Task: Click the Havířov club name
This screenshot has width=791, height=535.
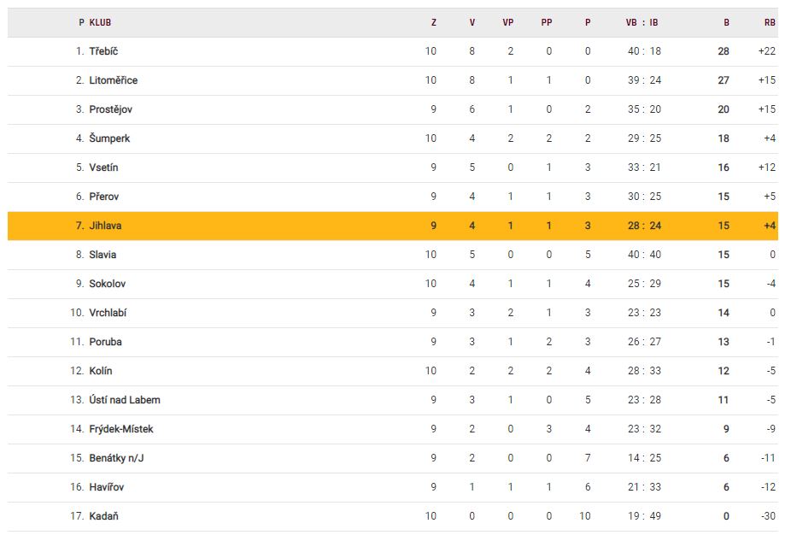Action: coord(107,487)
